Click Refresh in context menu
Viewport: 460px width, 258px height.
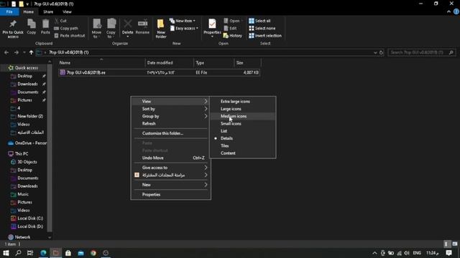(x=171, y=123)
